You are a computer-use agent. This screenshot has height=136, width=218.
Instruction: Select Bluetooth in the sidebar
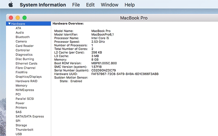click(23, 37)
